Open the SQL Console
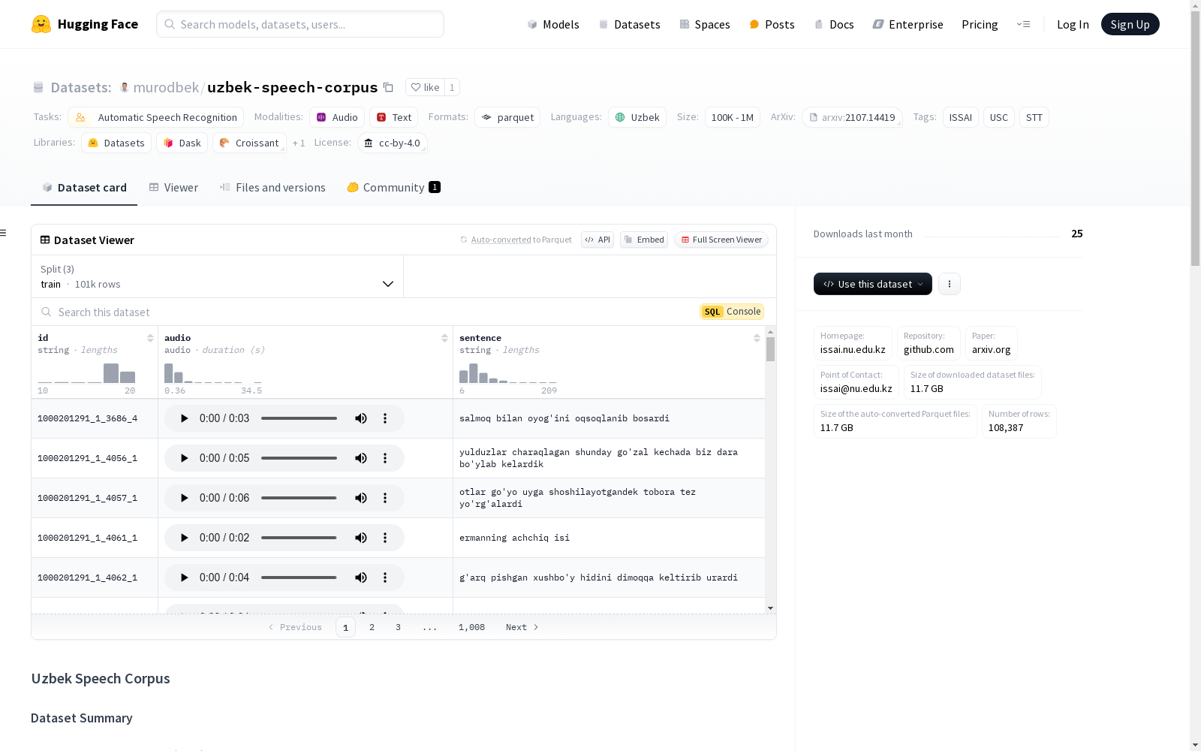Screen dimensions: 1201x751 732,312
